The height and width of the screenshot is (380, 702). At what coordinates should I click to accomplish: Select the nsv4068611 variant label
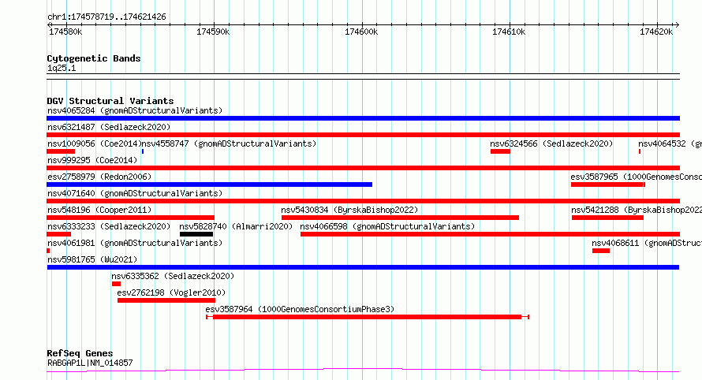click(647, 243)
